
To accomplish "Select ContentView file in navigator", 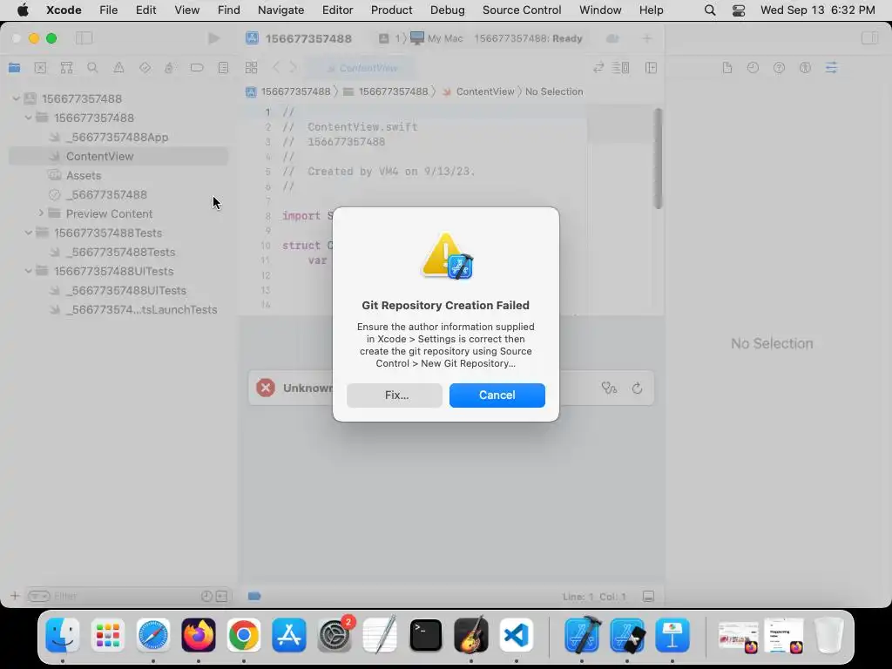I will (x=118, y=157).
